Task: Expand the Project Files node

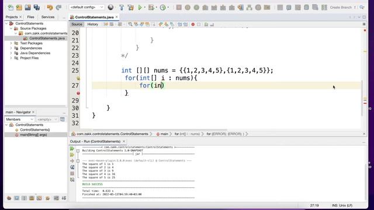Action: click(11, 58)
